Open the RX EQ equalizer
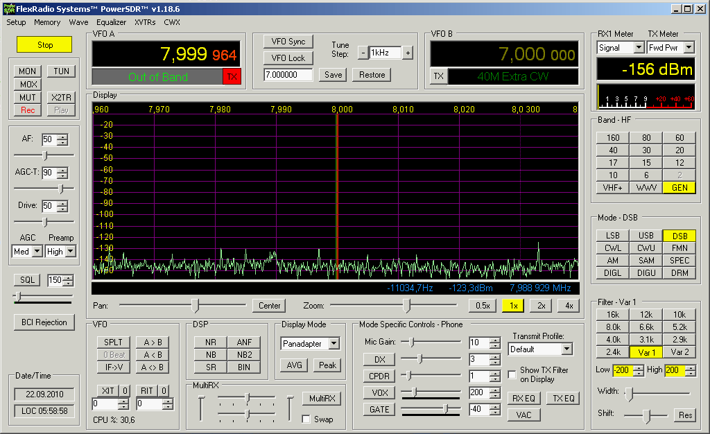The width and height of the screenshot is (710, 434). pyautogui.click(x=523, y=398)
